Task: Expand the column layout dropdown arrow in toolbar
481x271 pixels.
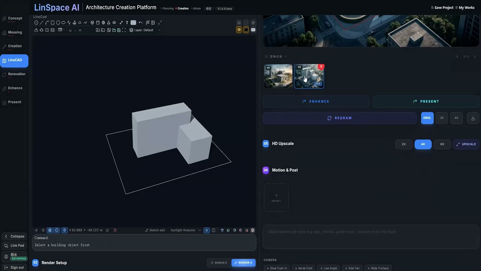Action: pyautogui.click(x=64, y=30)
